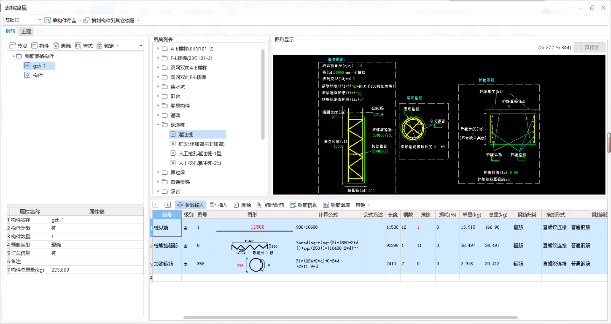Image resolution: width=611 pixels, height=324 pixels.
Task: Select 双网双向A-E楼梯 in atlas list
Action: 189,68
